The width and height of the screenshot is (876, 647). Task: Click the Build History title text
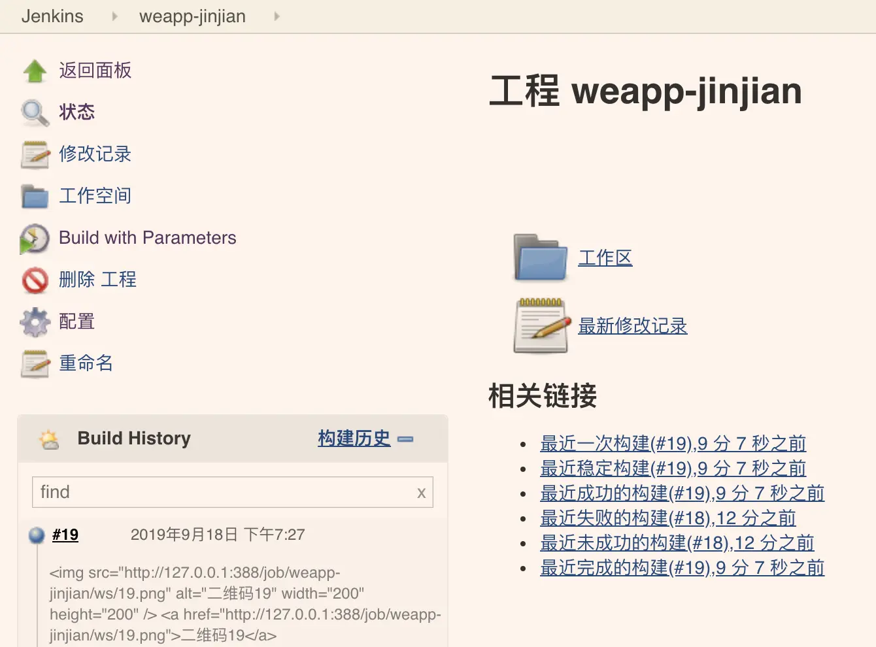tap(134, 439)
